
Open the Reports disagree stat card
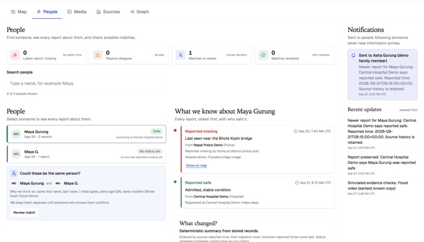(129, 55)
